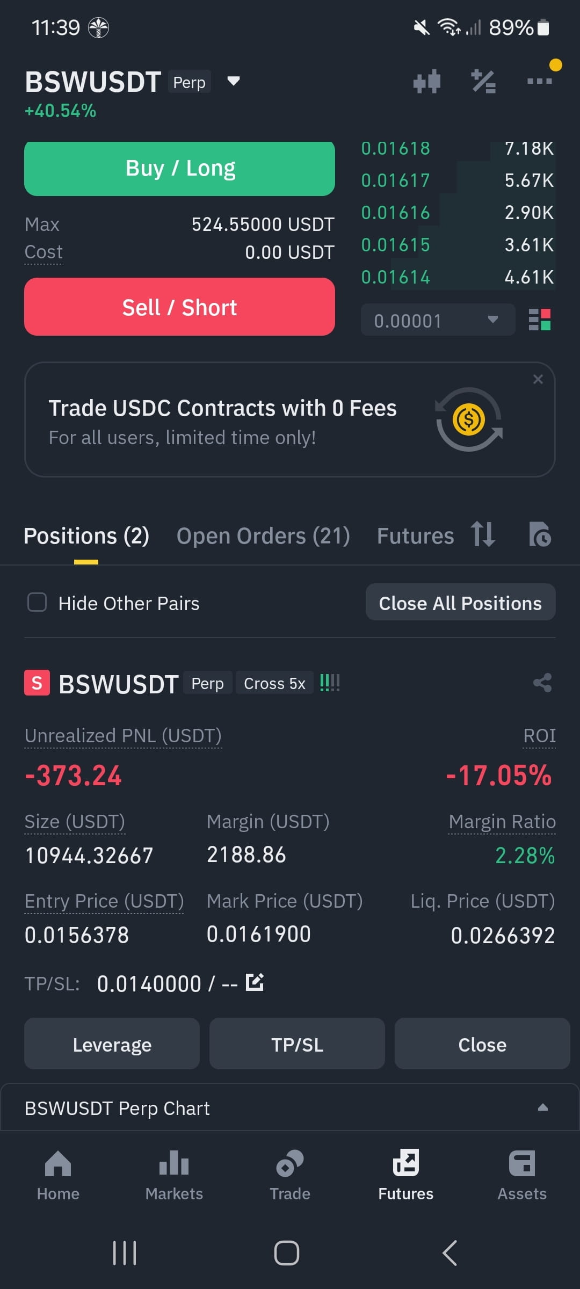Open order history clock document icon

(540, 534)
